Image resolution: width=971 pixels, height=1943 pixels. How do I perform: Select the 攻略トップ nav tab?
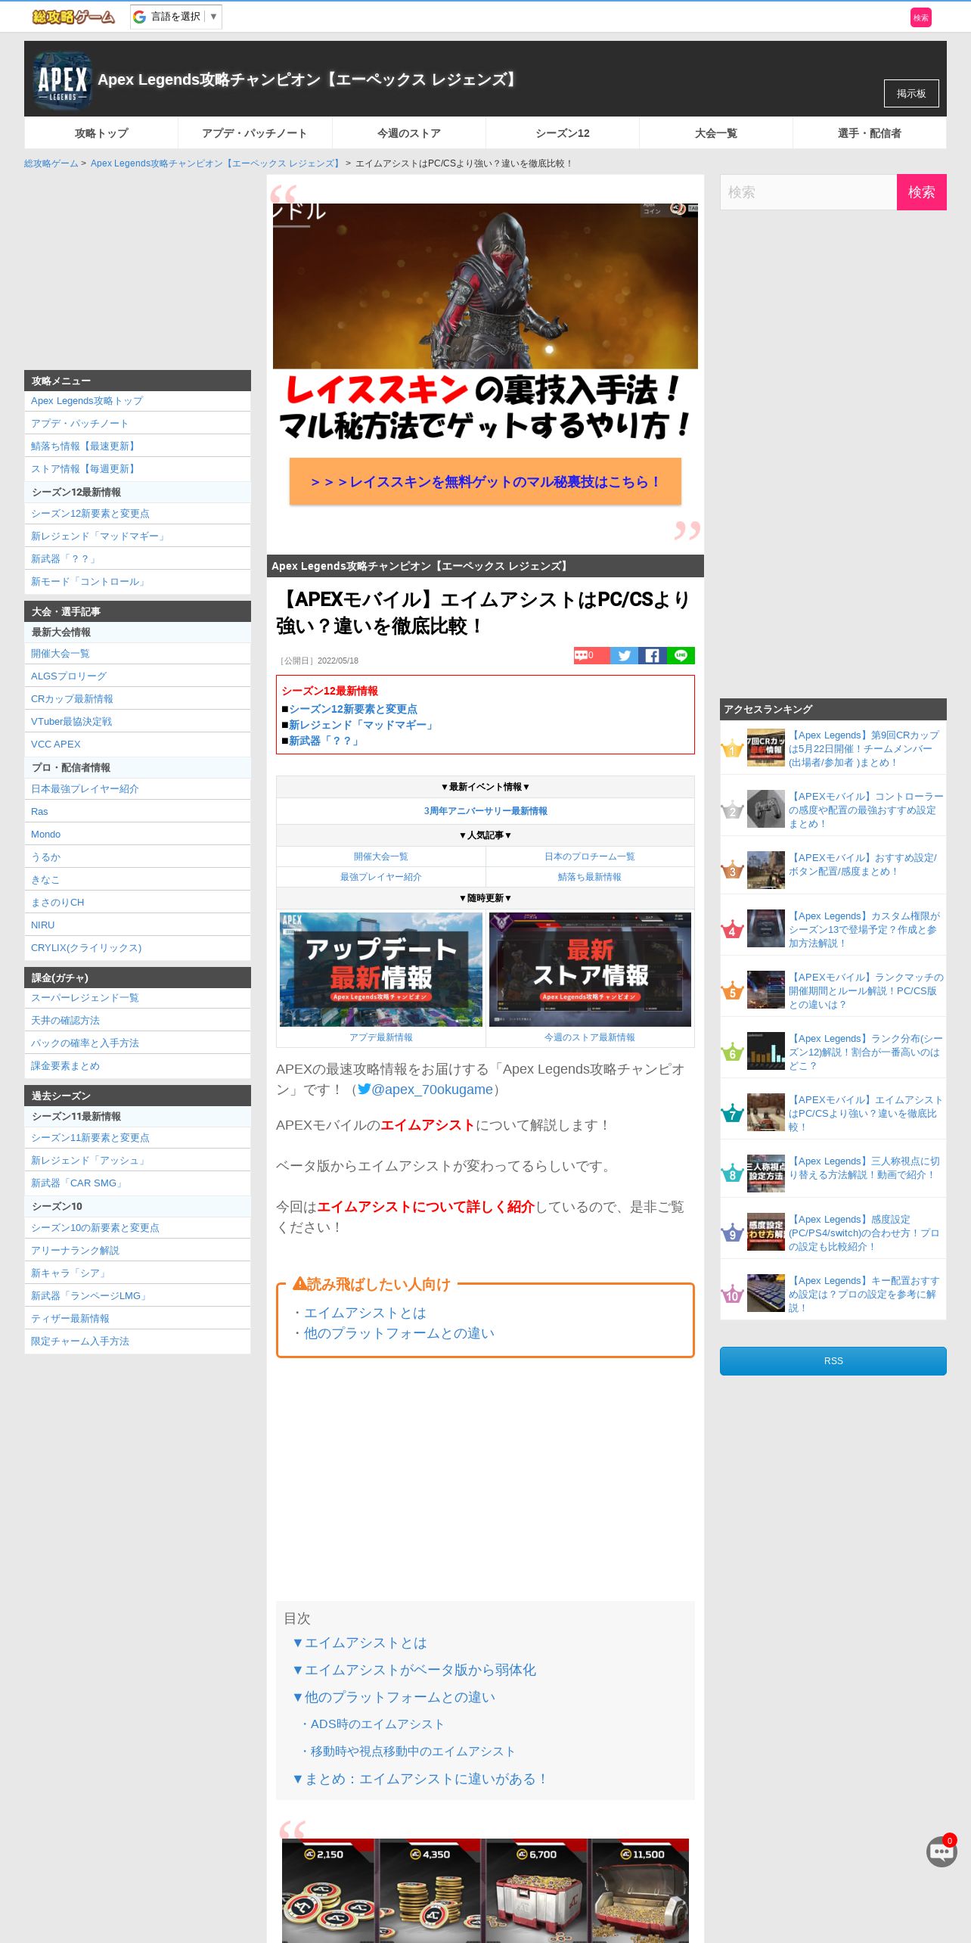pyautogui.click(x=101, y=133)
